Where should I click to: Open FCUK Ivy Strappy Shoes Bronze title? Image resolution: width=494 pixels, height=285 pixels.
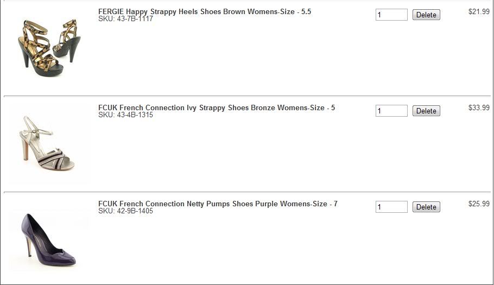pos(217,107)
